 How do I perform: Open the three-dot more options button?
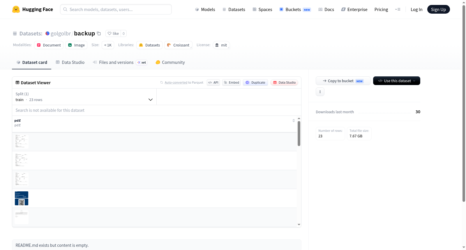[320, 92]
